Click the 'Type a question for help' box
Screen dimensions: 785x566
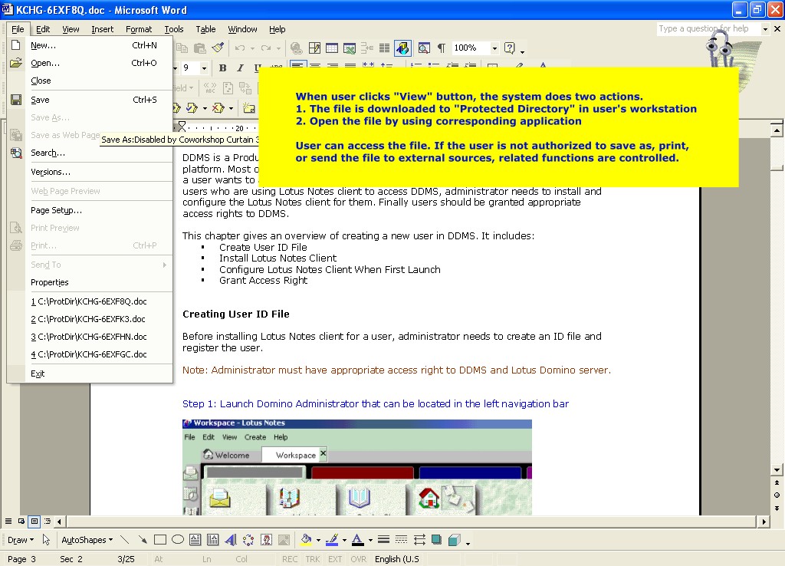point(708,29)
